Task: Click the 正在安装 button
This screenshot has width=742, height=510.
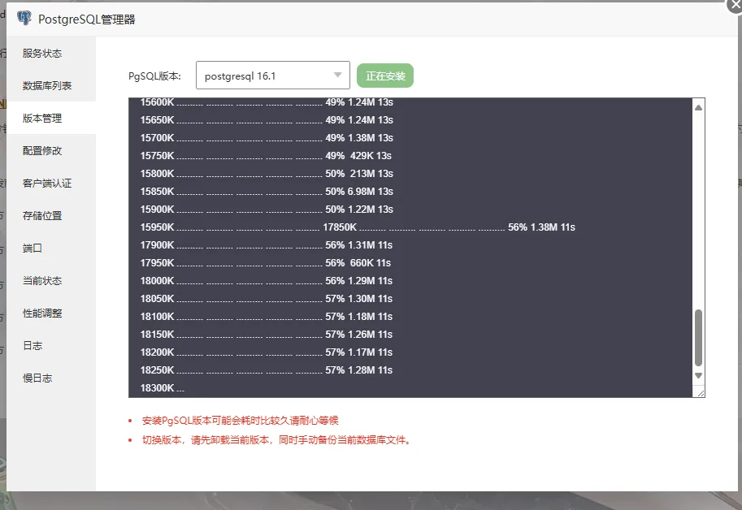Action: [x=385, y=76]
